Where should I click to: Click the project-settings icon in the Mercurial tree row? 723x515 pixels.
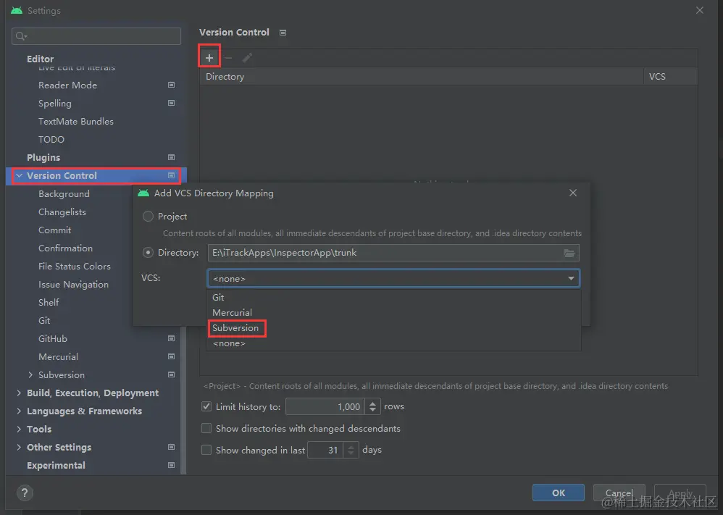coord(172,356)
